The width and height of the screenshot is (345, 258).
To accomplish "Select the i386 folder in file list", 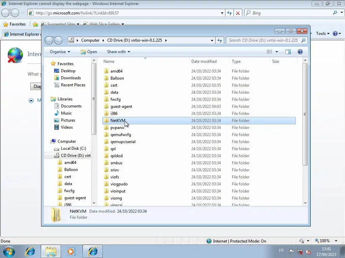I will pyautogui.click(x=199, y=114).
